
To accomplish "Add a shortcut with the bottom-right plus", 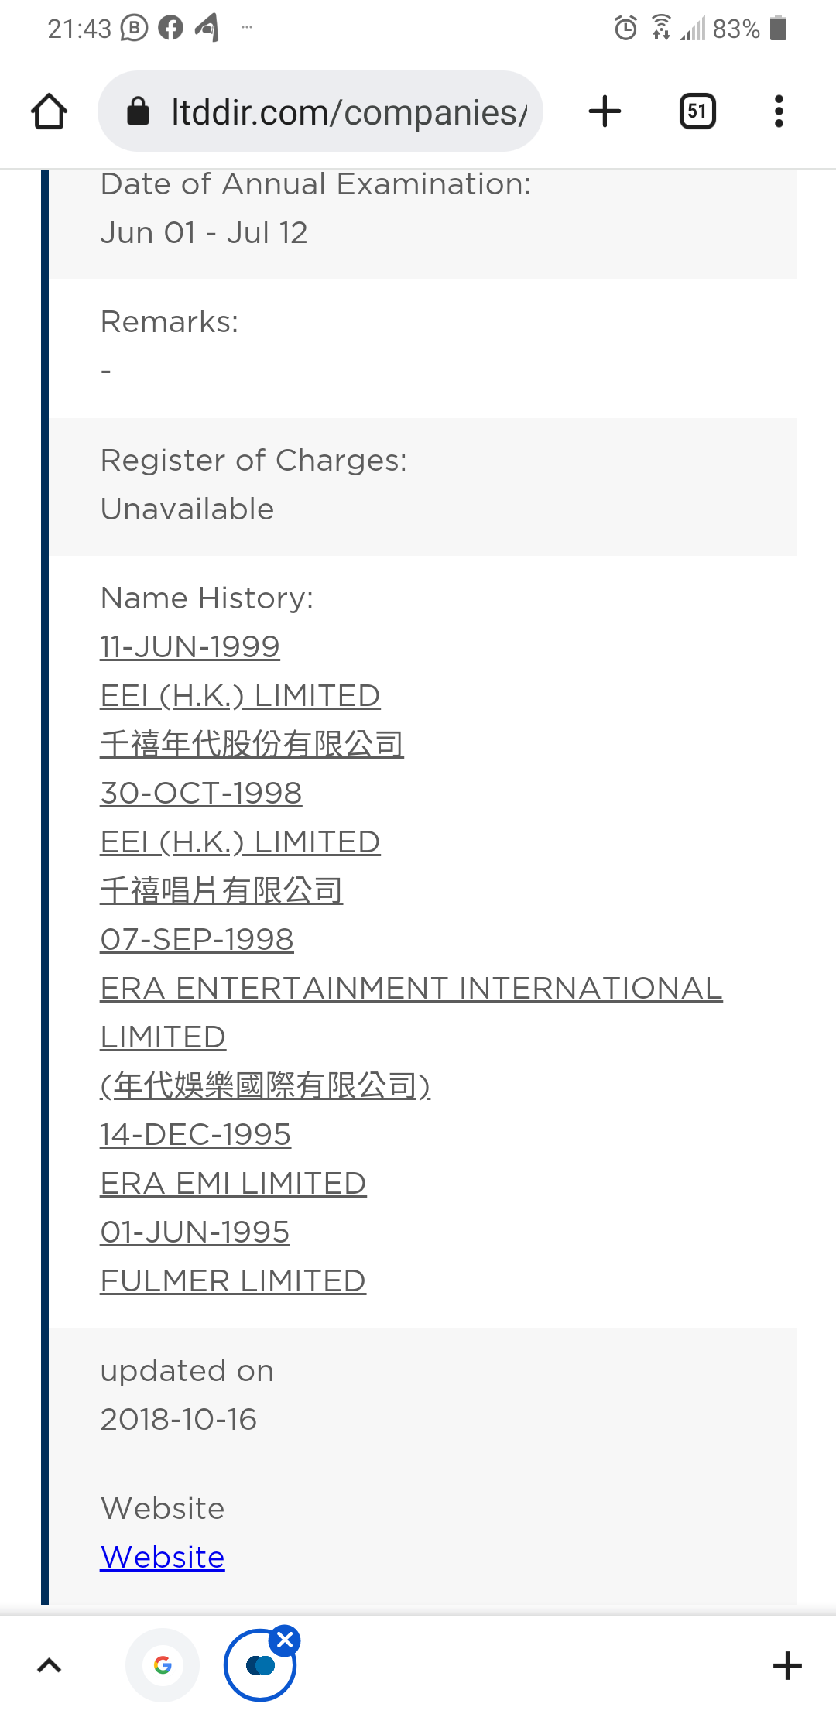I will pos(787,1665).
